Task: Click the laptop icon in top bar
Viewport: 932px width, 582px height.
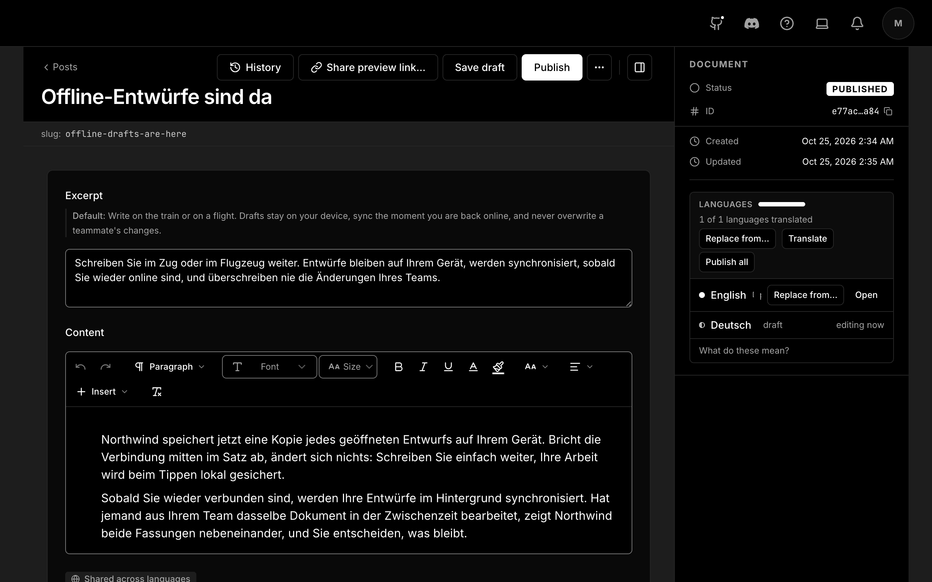Action: (822, 23)
